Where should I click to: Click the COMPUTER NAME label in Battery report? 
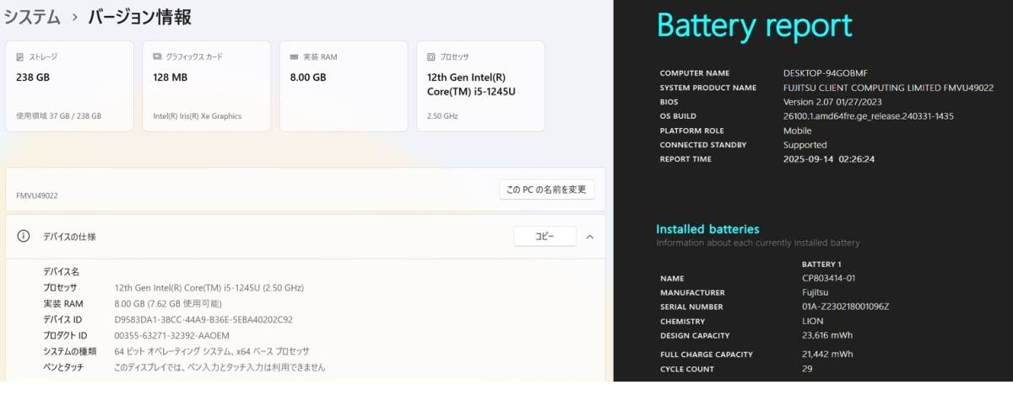695,73
